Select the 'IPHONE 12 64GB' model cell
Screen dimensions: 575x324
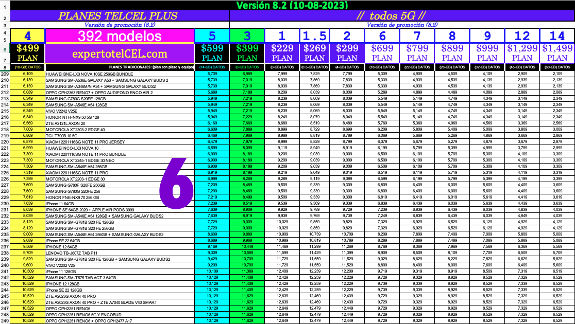click(120, 247)
